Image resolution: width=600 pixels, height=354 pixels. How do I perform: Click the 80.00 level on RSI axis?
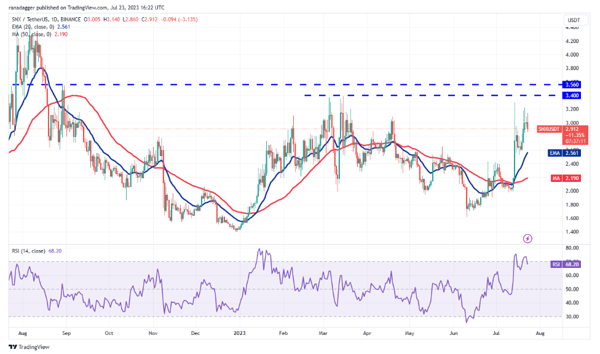point(572,248)
